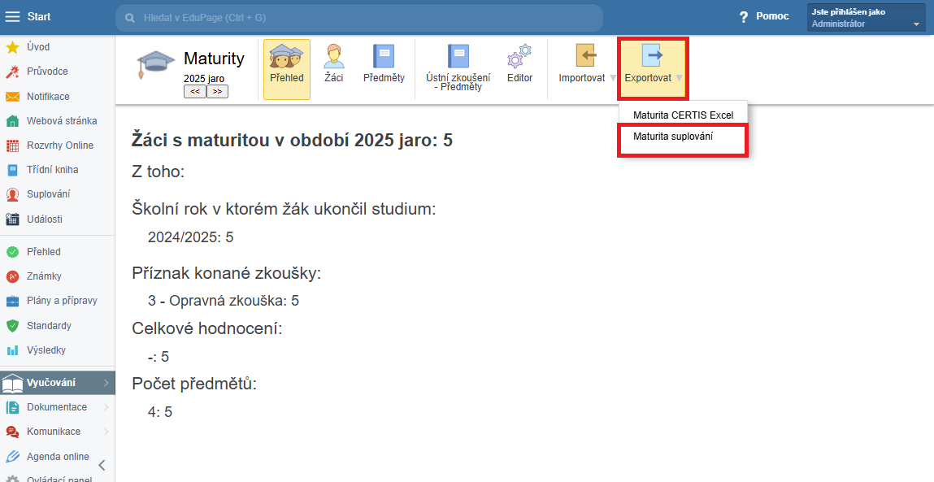
Task: Click the Třídní kniha book icon
Action: (12, 170)
